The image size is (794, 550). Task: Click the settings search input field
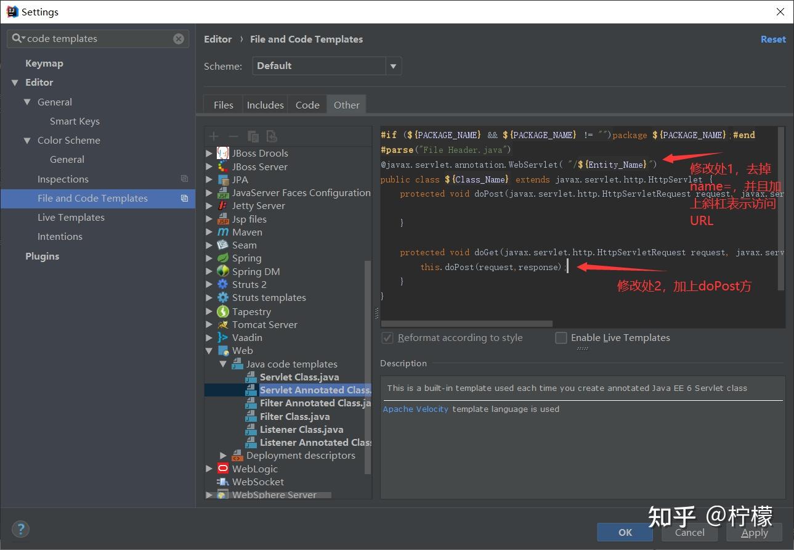click(99, 39)
